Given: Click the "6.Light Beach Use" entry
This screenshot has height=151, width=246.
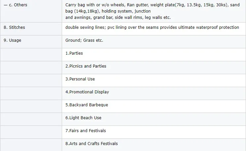Looking at the screenshot, I should (83, 118).
